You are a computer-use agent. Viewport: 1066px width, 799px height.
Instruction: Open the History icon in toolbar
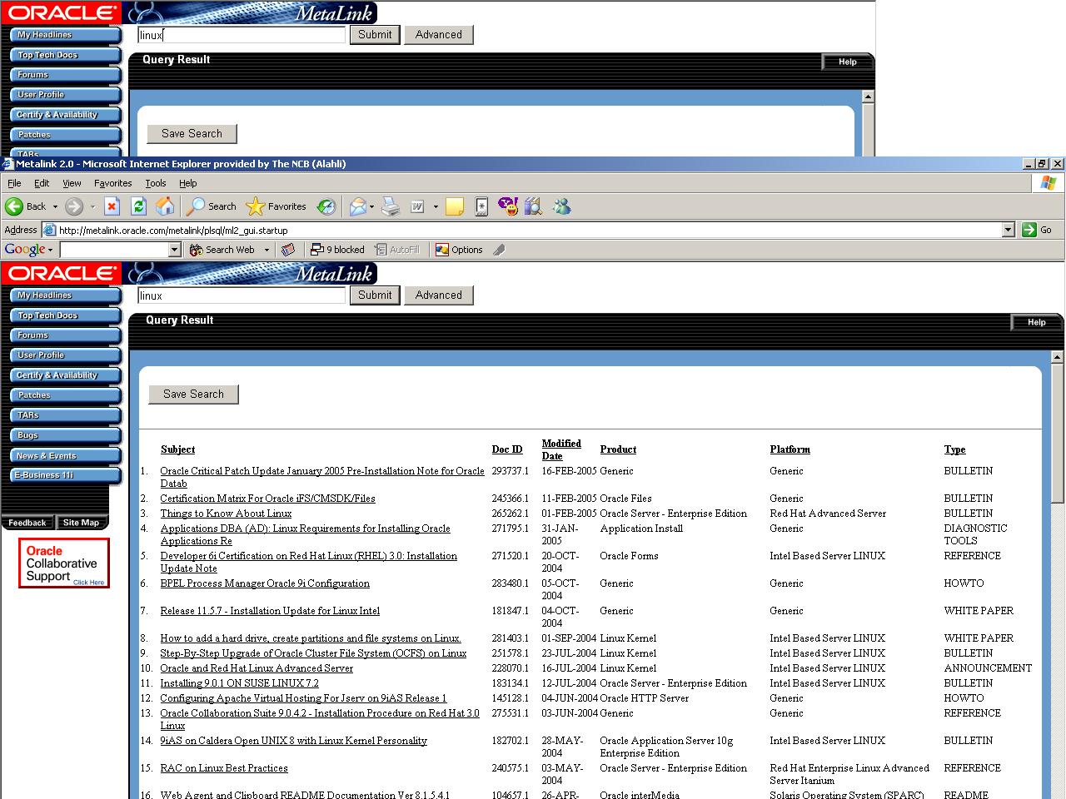(326, 206)
